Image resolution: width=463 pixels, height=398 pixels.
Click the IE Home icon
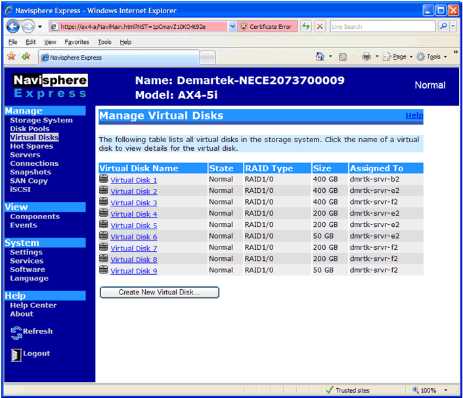(x=320, y=57)
